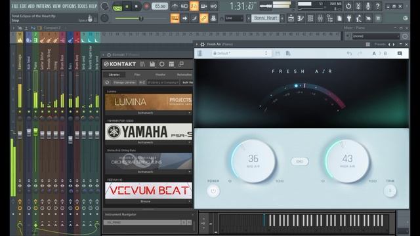This screenshot has height=236, width=420.
Task: Open the plugin picker plug icon
Action: (x=349, y=18)
